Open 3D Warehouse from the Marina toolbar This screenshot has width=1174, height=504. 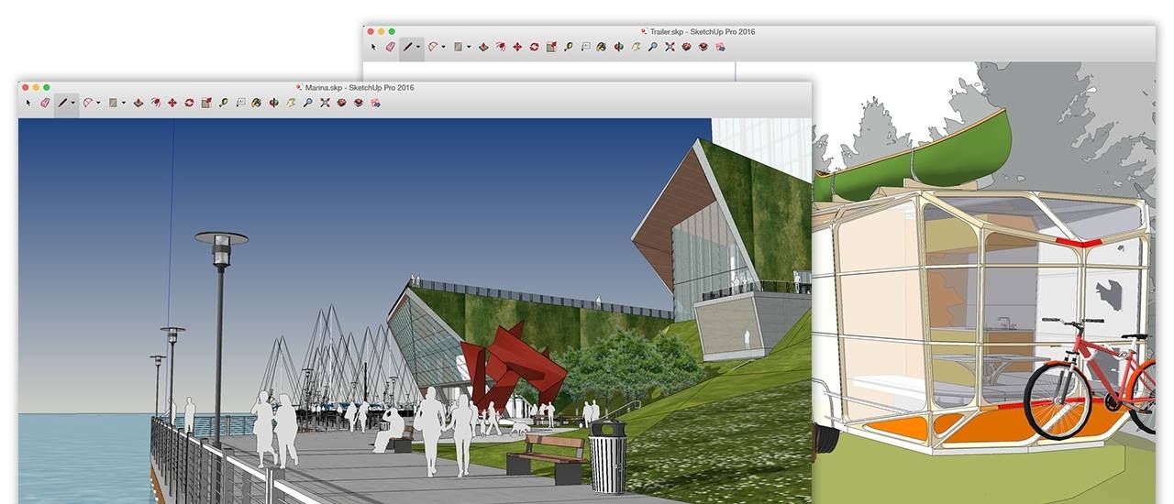pyautogui.click(x=342, y=103)
